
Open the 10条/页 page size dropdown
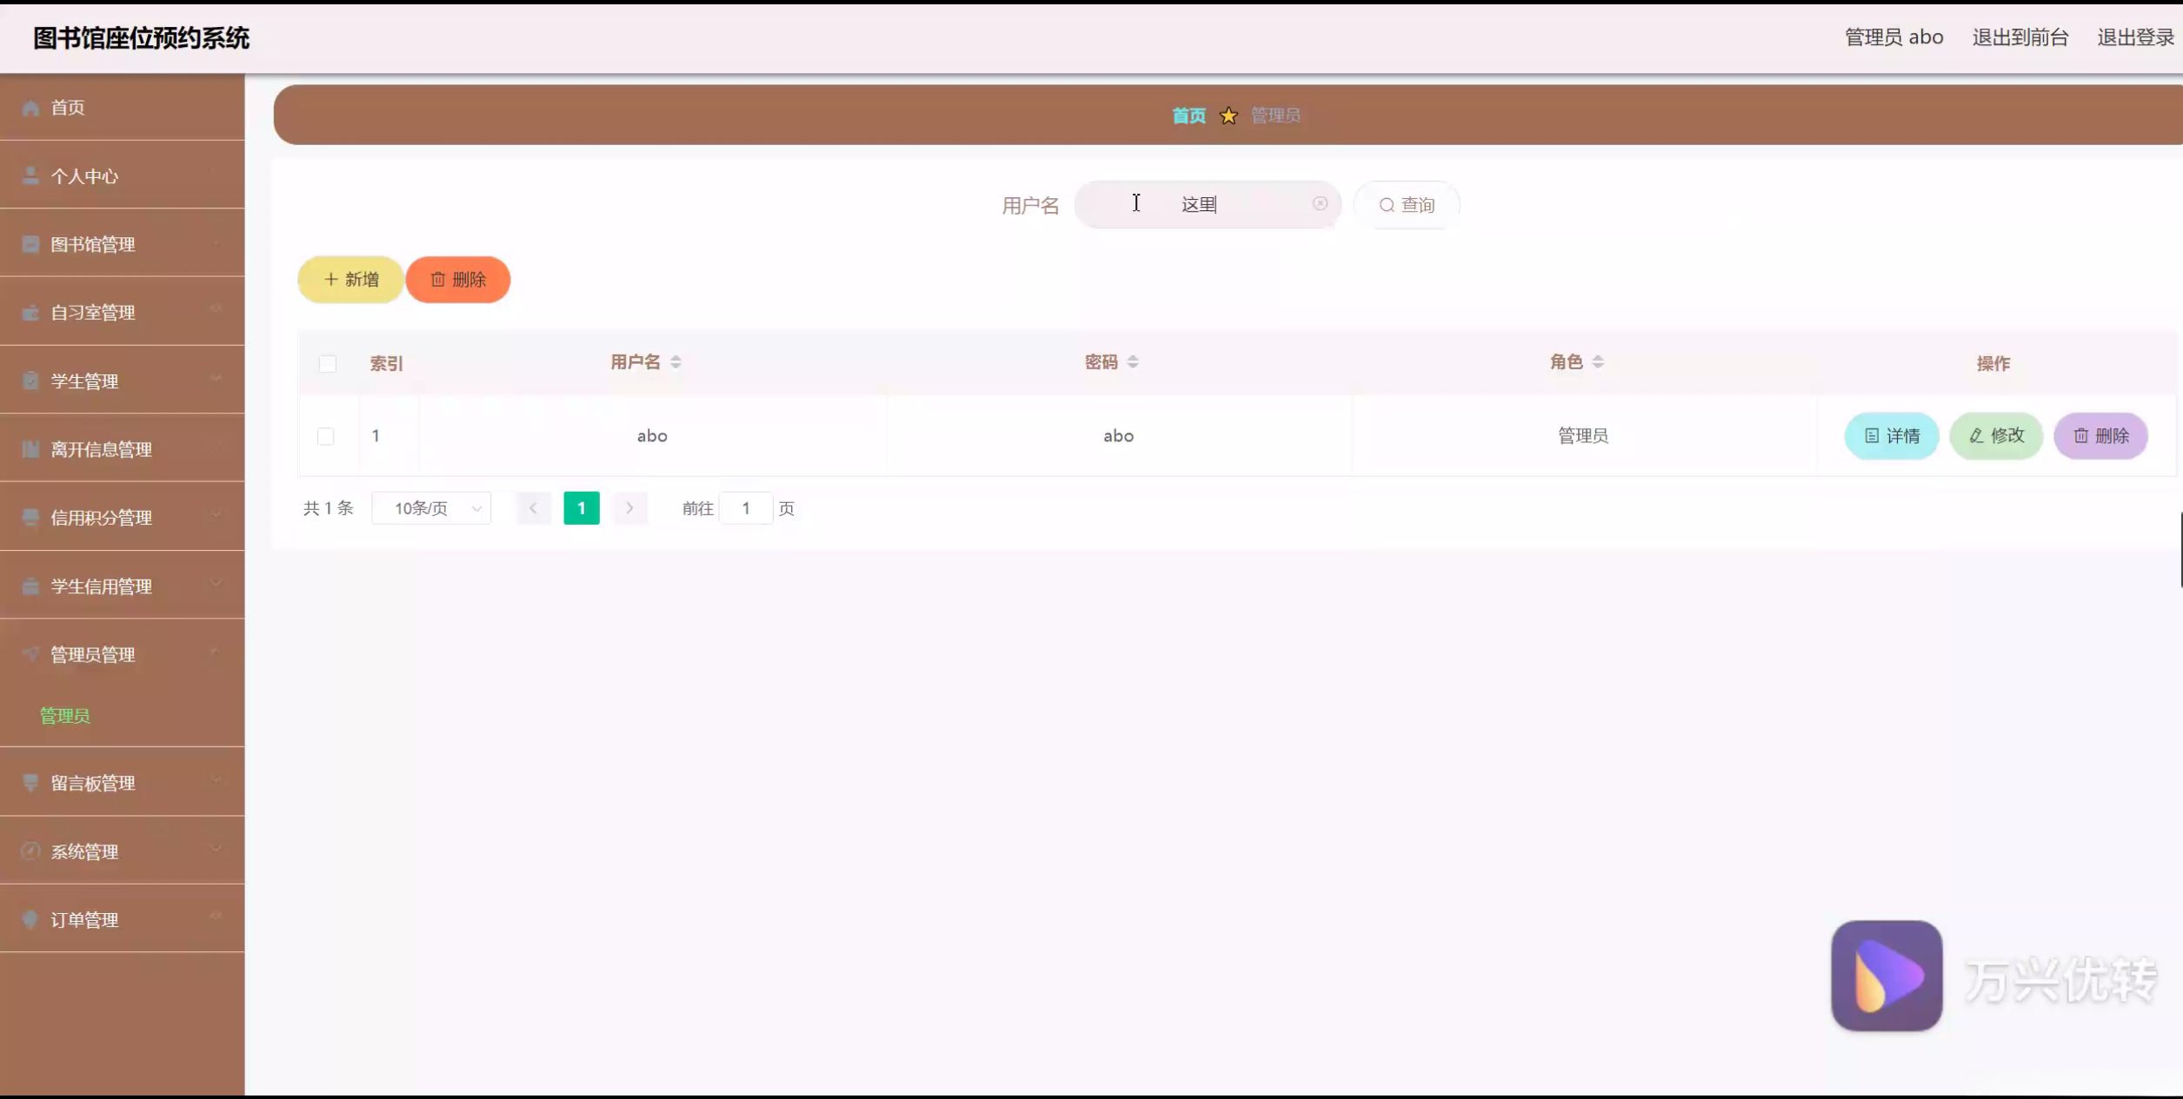431,508
